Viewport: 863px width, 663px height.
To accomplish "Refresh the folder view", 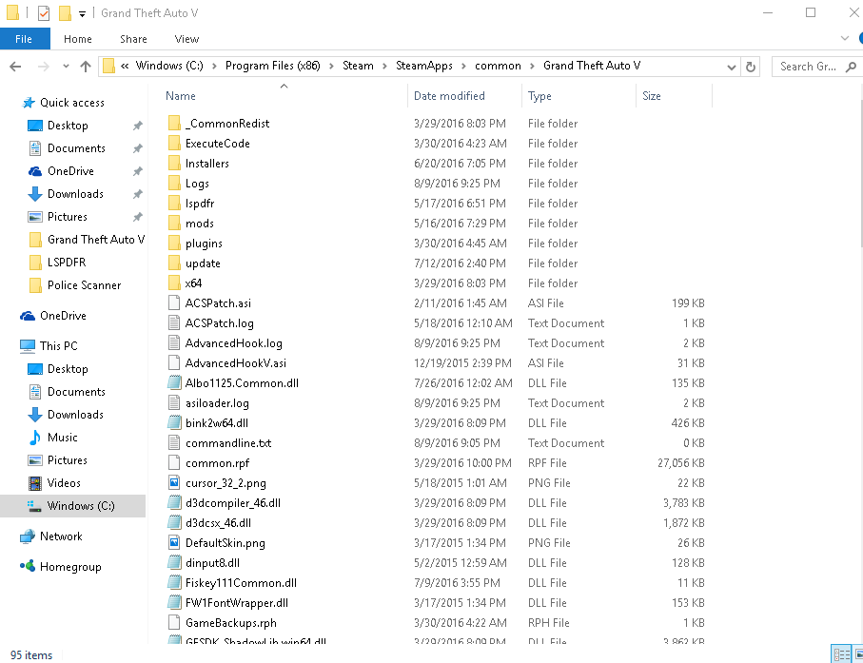I will click(750, 68).
